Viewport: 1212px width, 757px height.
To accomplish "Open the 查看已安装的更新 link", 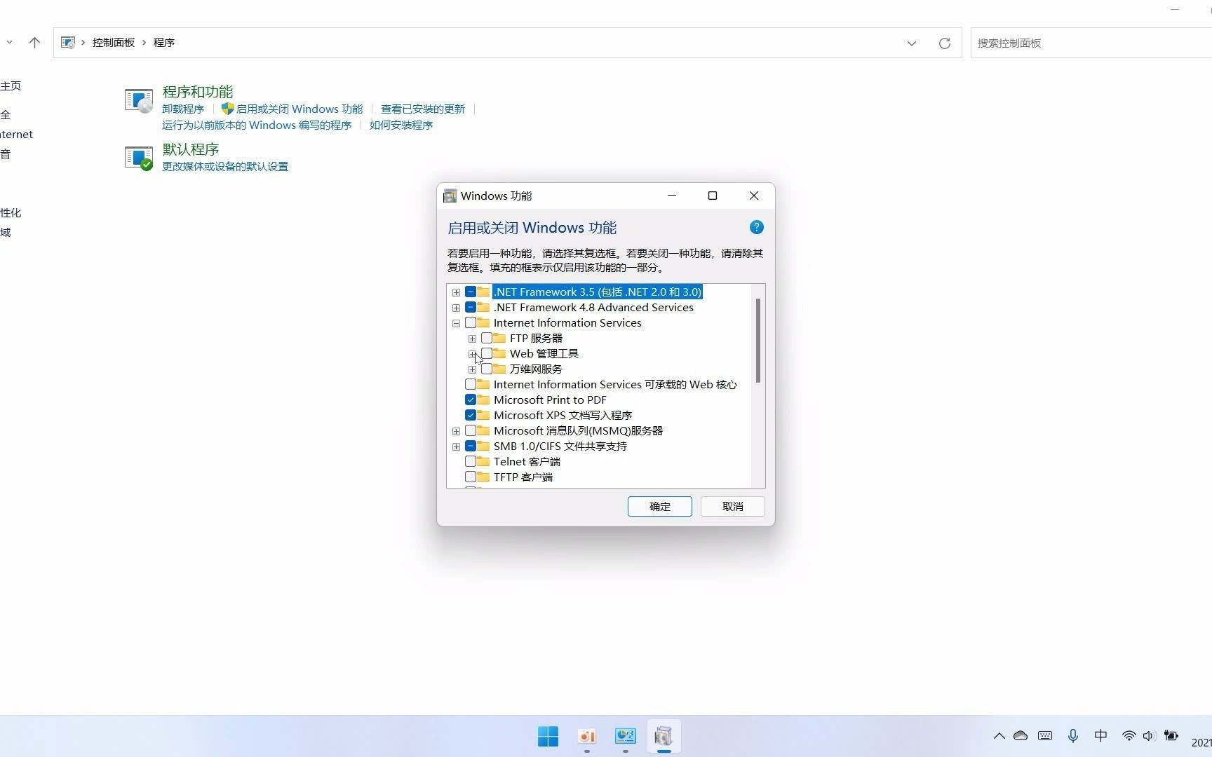I will click(x=423, y=109).
